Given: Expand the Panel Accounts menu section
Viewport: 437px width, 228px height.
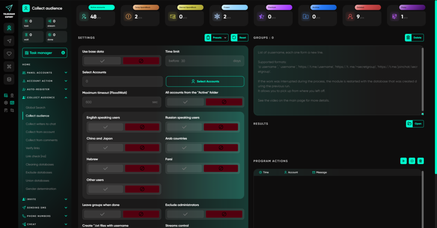Looking at the screenshot, I should point(45,73).
